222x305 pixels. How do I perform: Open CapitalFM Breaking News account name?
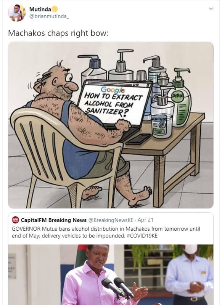coord(53,220)
